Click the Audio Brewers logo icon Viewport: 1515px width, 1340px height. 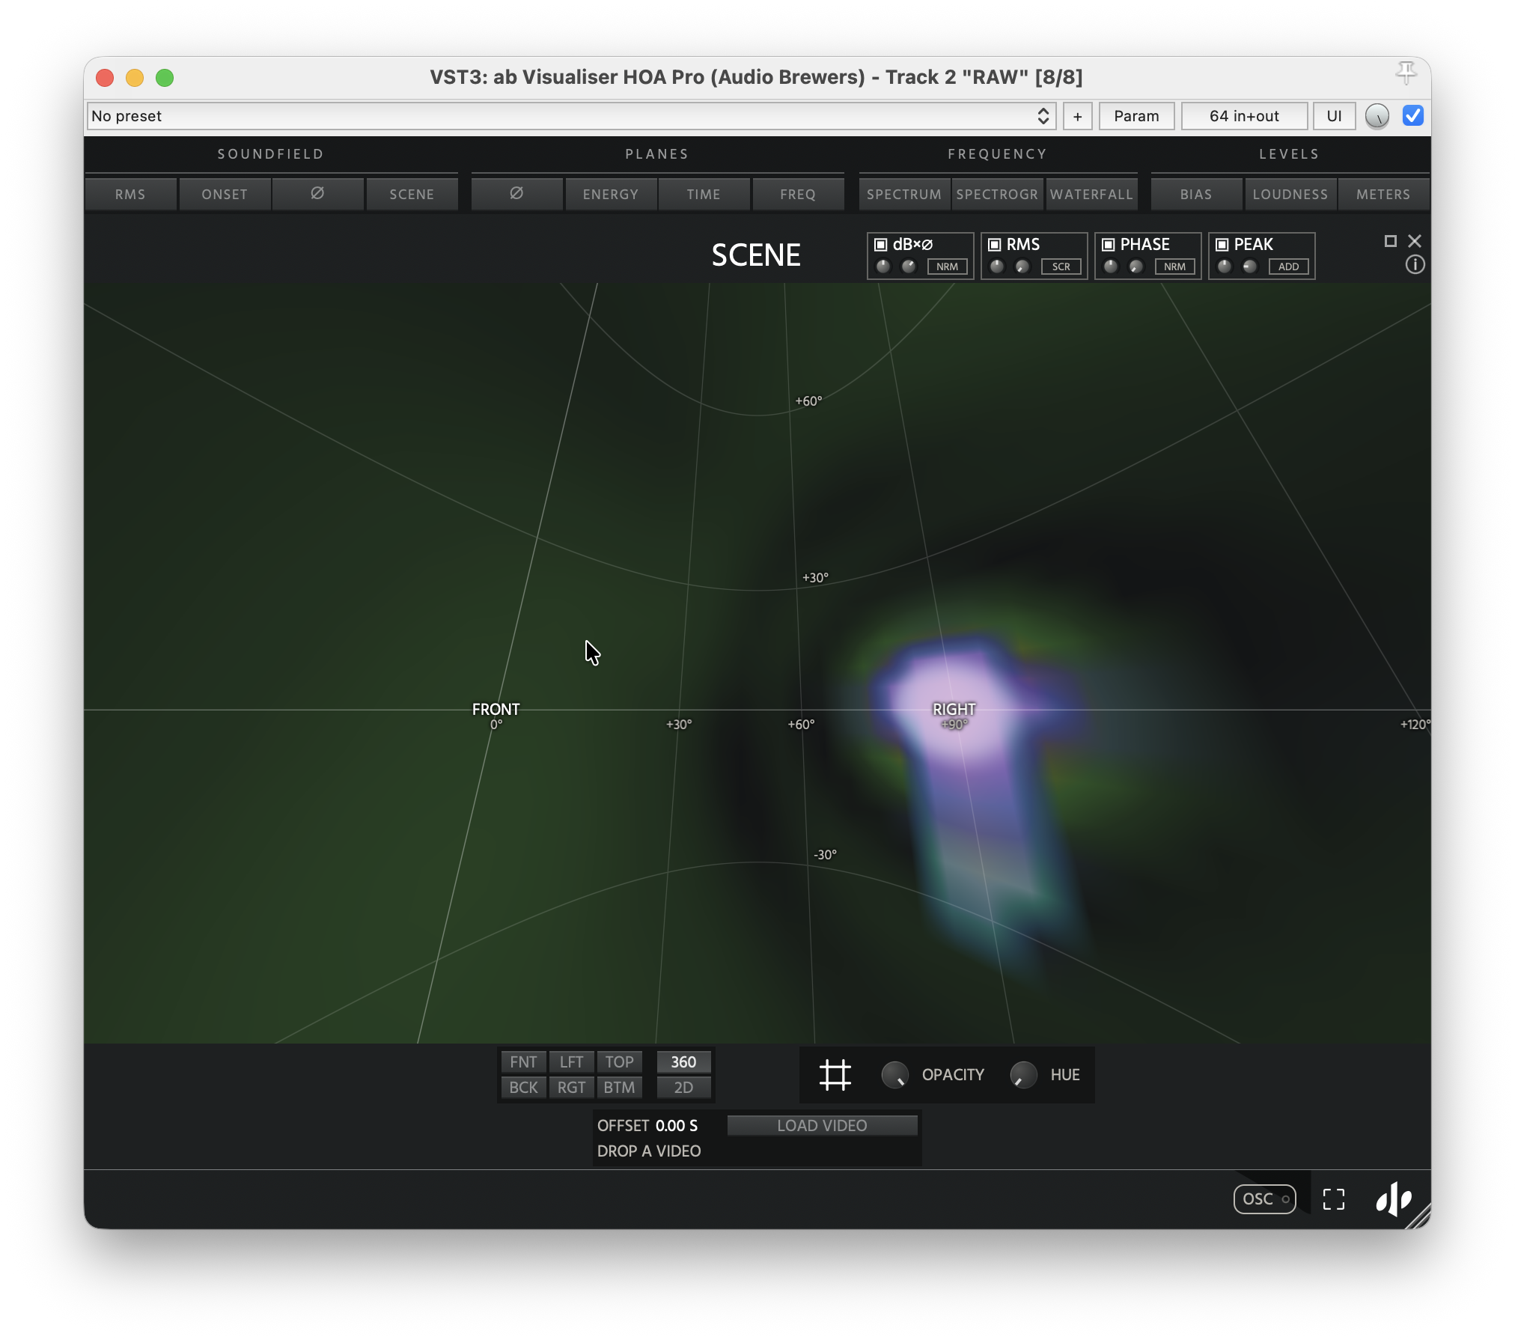1394,1199
